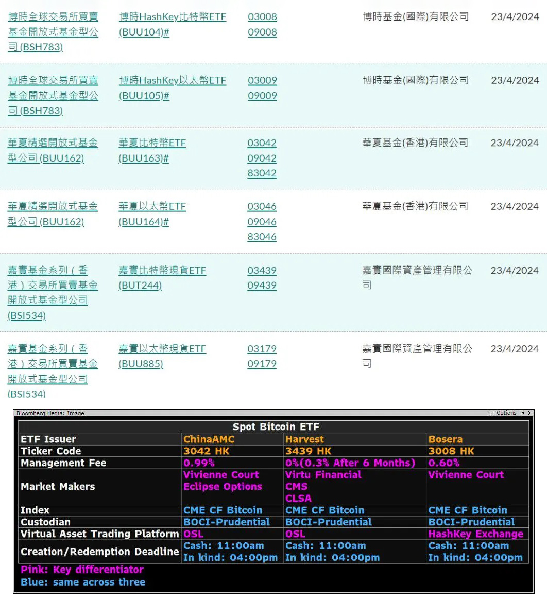Click stock code 09046
The width and height of the screenshot is (547, 603).
[x=262, y=222]
